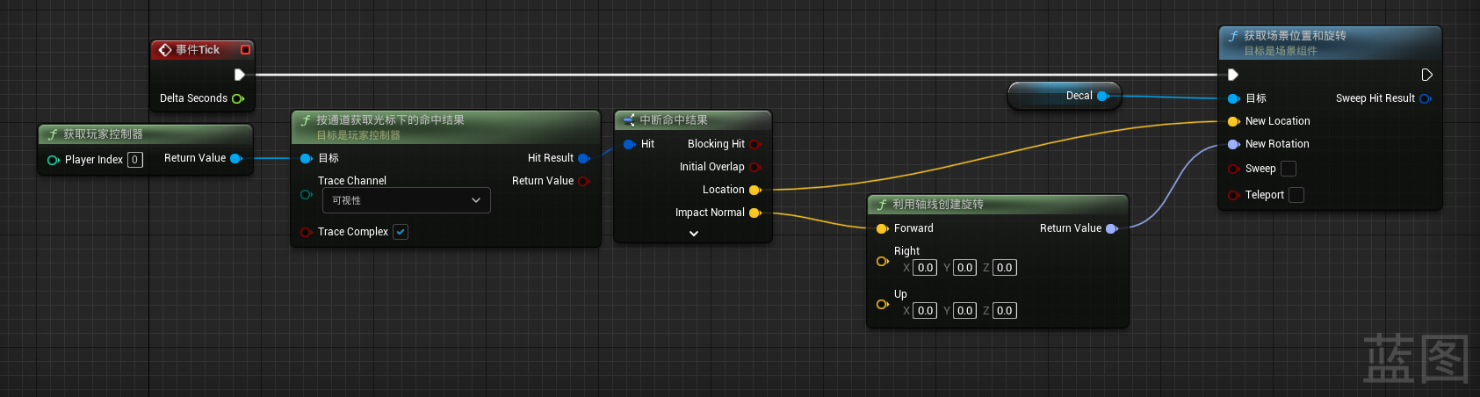The height and width of the screenshot is (397, 1480).
Task: Click the Forward vector input pin
Action: pos(883,228)
